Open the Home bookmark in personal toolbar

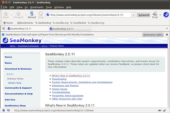[x=8, y=23]
